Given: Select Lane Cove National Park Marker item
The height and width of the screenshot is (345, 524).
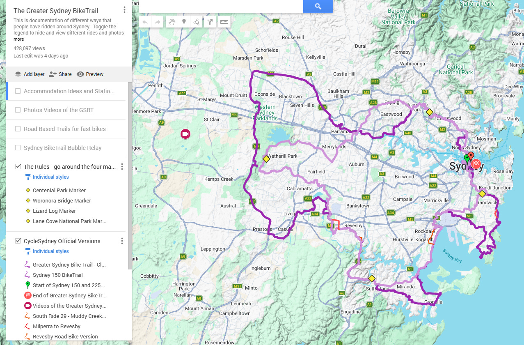Looking at the screenshot, I should [x=70, y=221].
